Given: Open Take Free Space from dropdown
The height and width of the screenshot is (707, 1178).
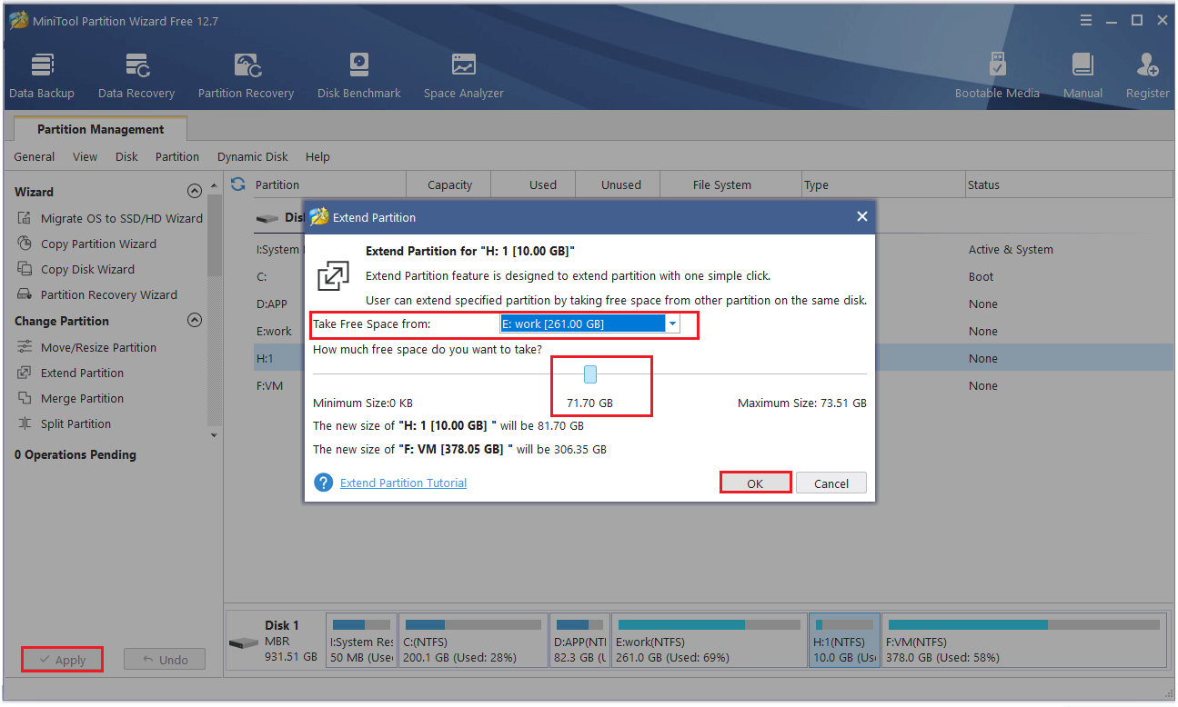Looking at the screenshot, I should (672, 324).
